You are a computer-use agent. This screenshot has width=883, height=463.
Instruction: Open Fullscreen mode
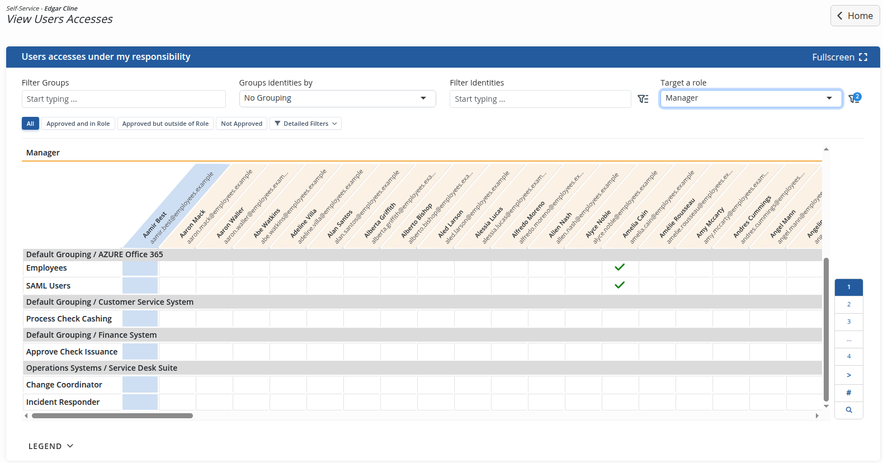click(839, 57)
